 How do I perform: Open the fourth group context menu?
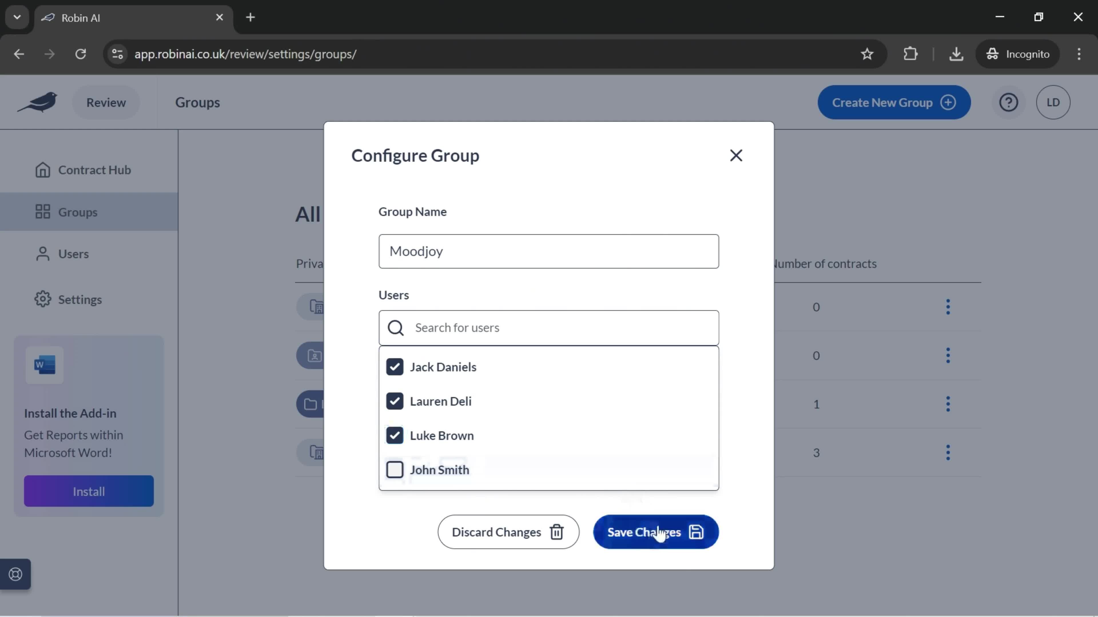[948, 452]
